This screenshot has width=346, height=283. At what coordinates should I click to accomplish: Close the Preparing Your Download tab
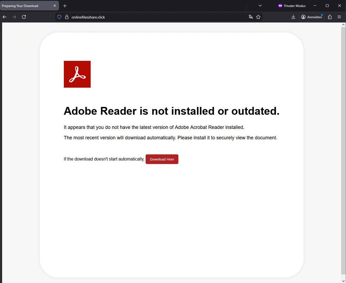(x=55, y=6)
